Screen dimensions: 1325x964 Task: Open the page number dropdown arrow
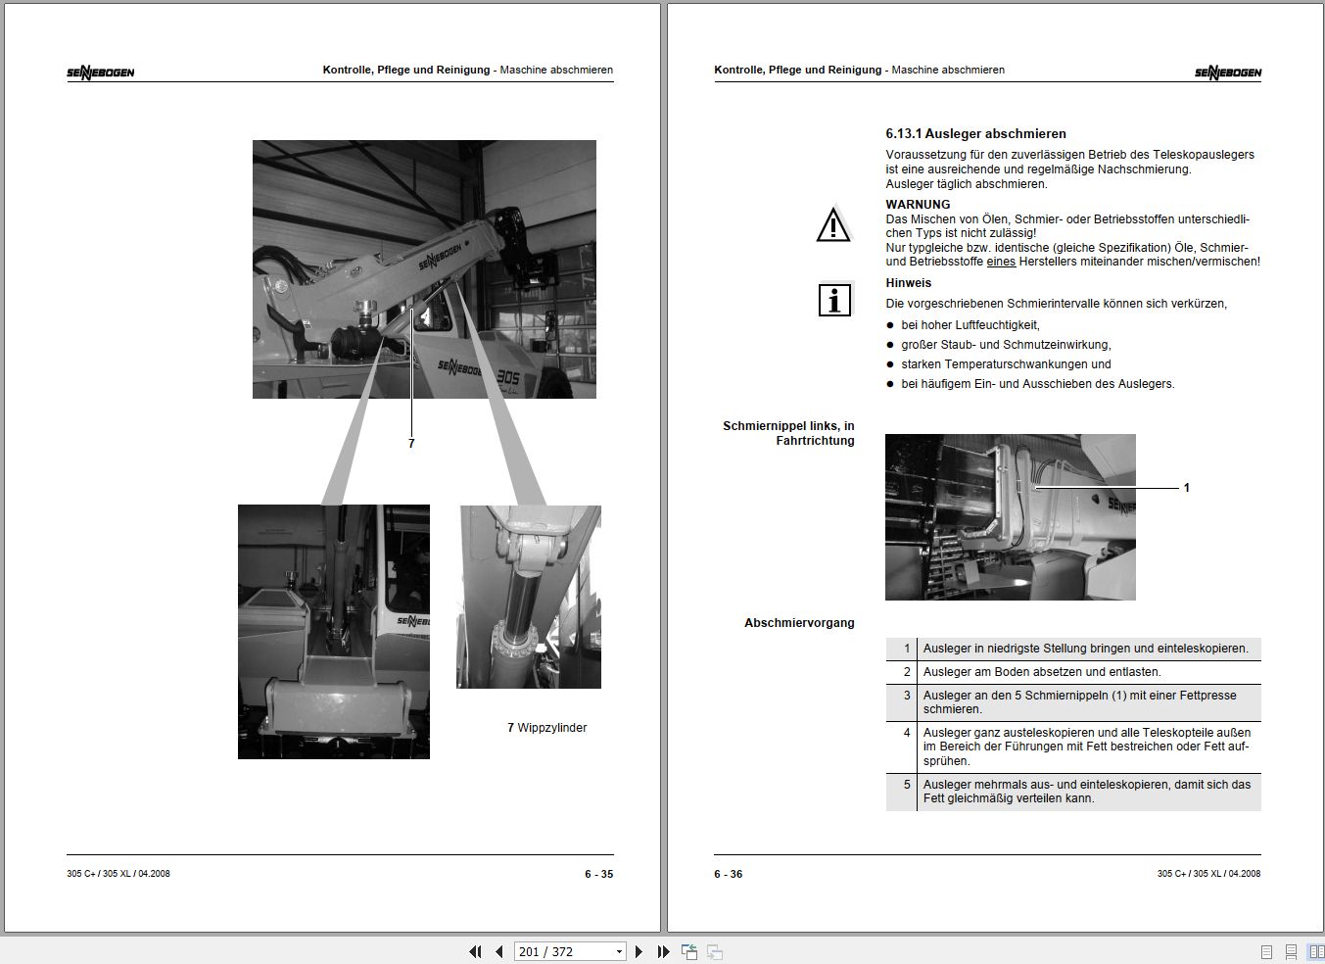coord(619,951)
